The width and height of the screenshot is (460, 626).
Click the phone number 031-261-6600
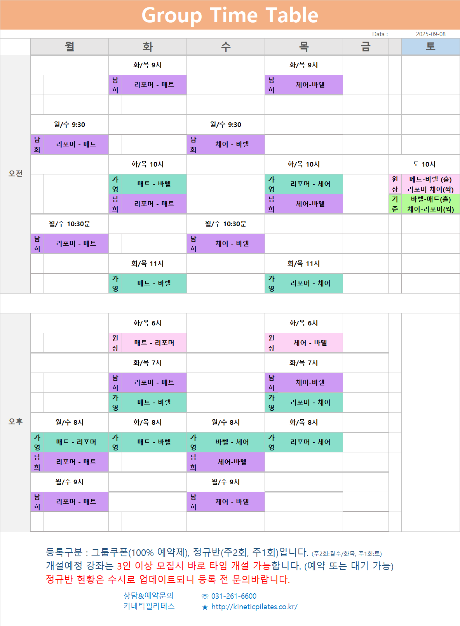(234, 596)
